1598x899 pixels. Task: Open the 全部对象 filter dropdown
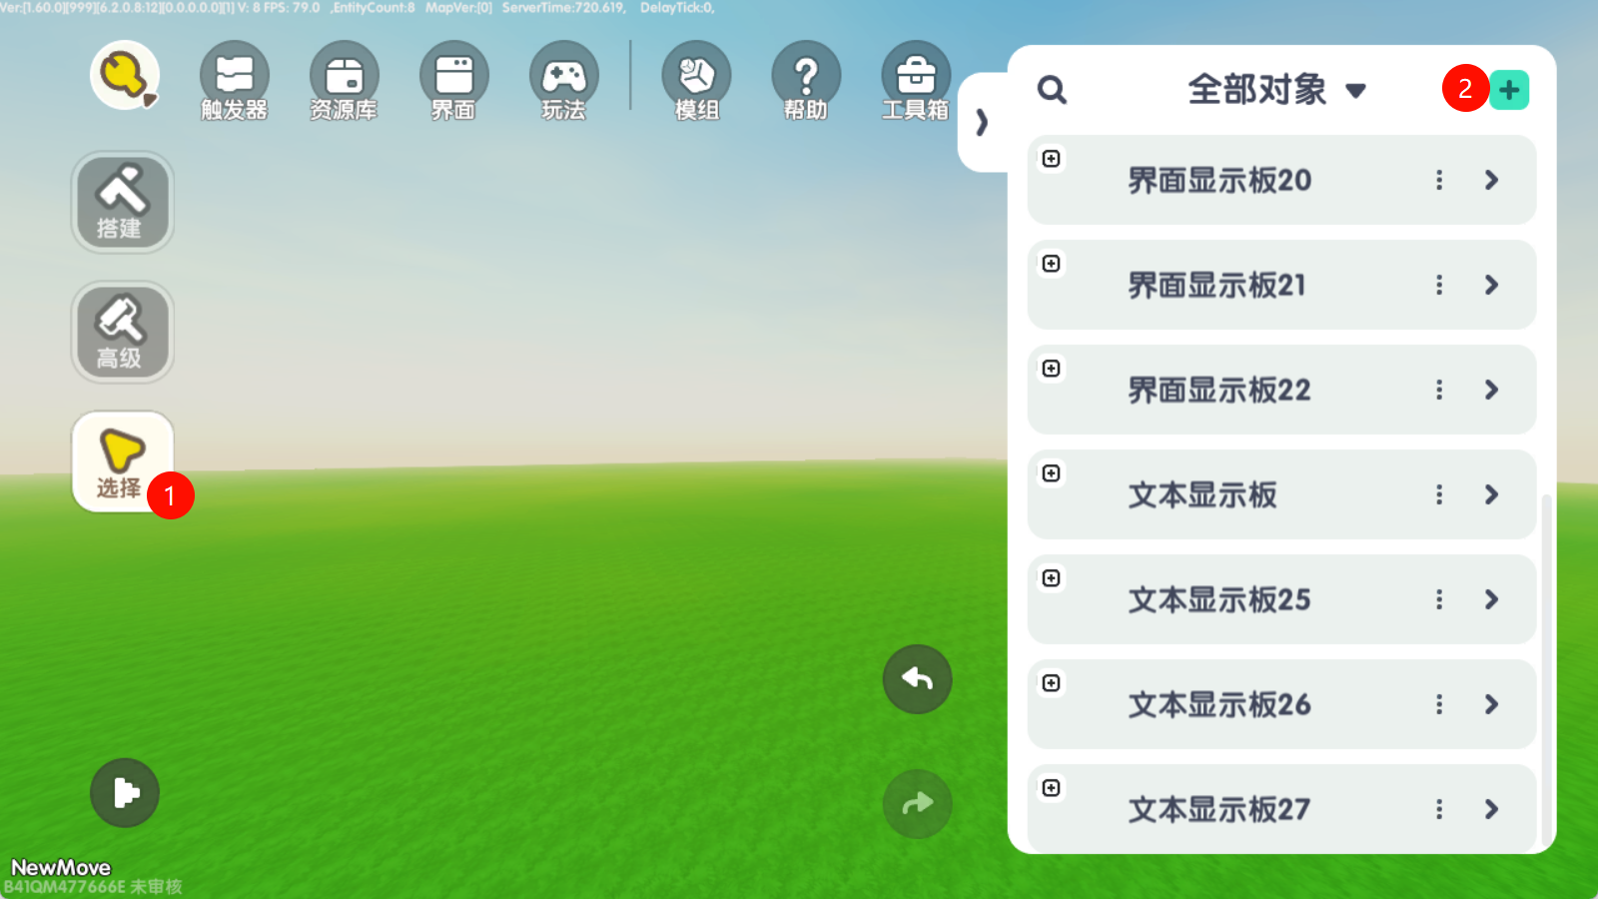(1276, 90)
